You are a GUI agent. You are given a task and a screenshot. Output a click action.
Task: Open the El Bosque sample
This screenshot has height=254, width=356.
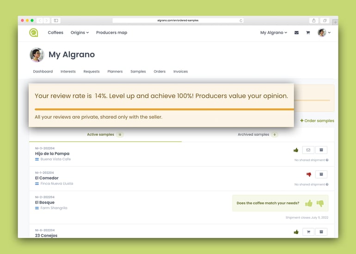tap(45, 202)
